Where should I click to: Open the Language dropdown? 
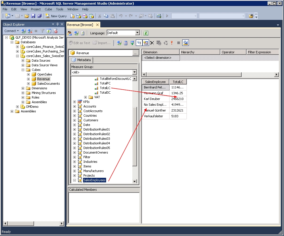coord(138,33)
